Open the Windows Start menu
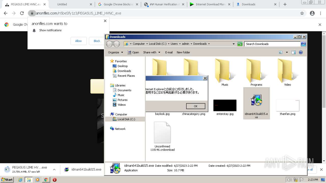This screenshot has height=183, width=326. pos(7,180)
